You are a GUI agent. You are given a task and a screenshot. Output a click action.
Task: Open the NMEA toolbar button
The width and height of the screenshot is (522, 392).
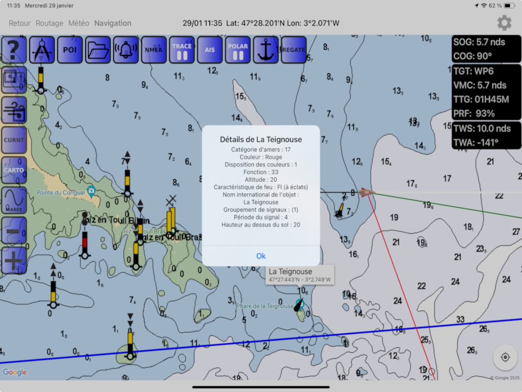coord(154,50)
